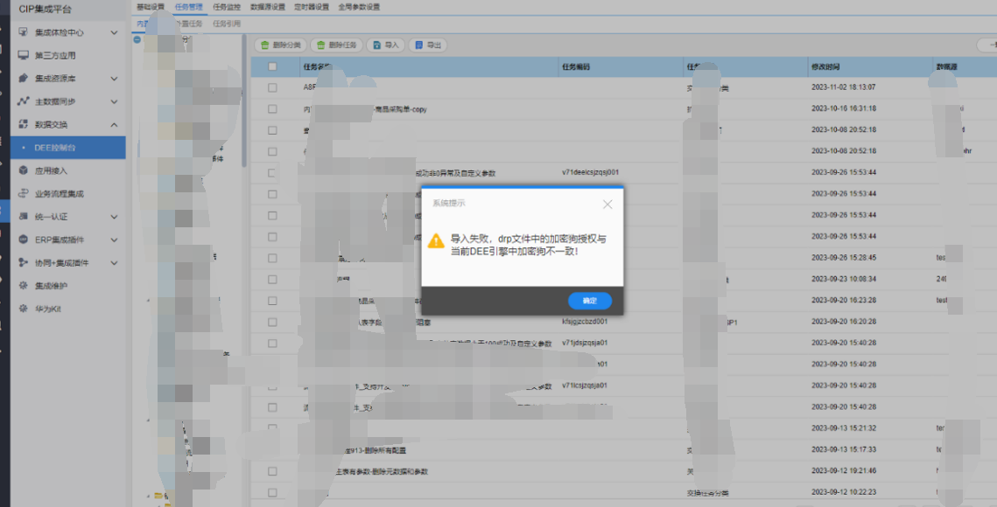Screen dimensions: 997x507
Task: Click the 导入失败 error message text
Action: (529, 246)
